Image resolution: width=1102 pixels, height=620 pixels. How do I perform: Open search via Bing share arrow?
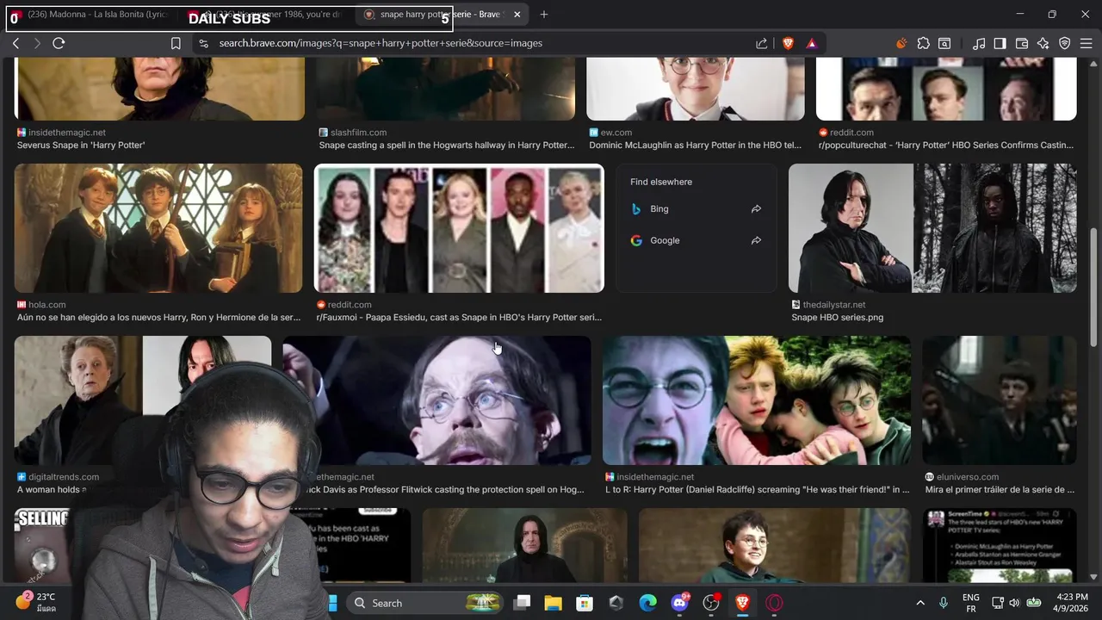coord(756,208)
